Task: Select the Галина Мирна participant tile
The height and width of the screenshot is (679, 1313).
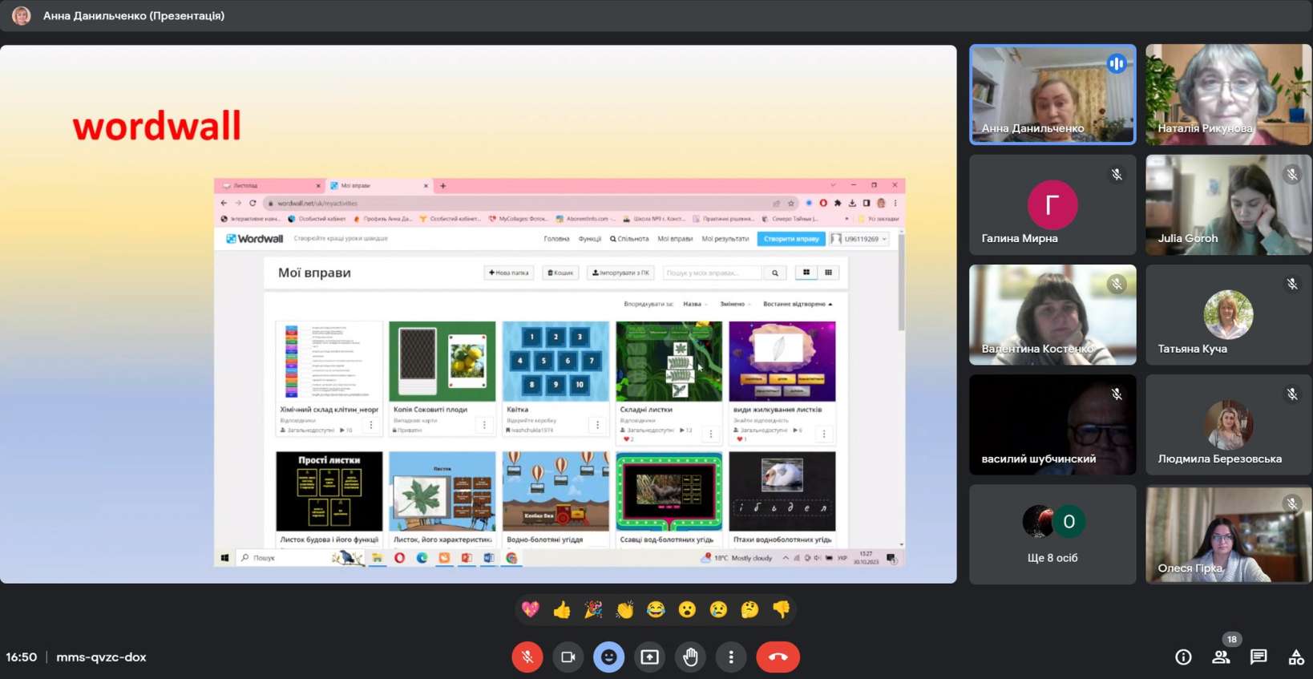Action: (x=1052, y=204)
